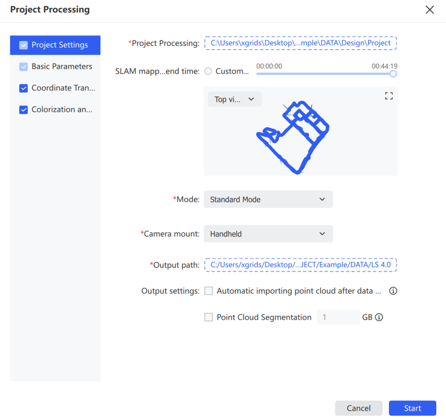Click the Output path link
Screen dimensions: 446x420
[301, 265]
